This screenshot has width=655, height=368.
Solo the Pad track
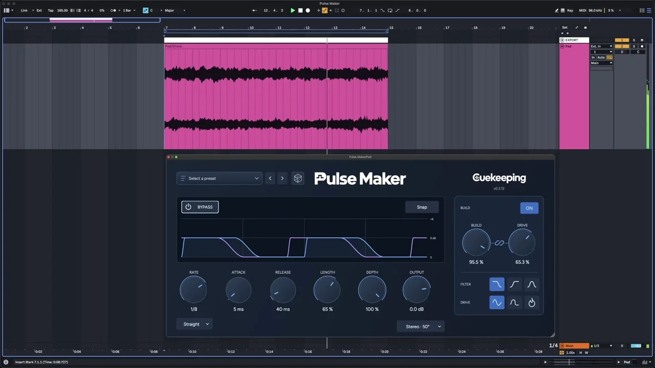[634, 46]
